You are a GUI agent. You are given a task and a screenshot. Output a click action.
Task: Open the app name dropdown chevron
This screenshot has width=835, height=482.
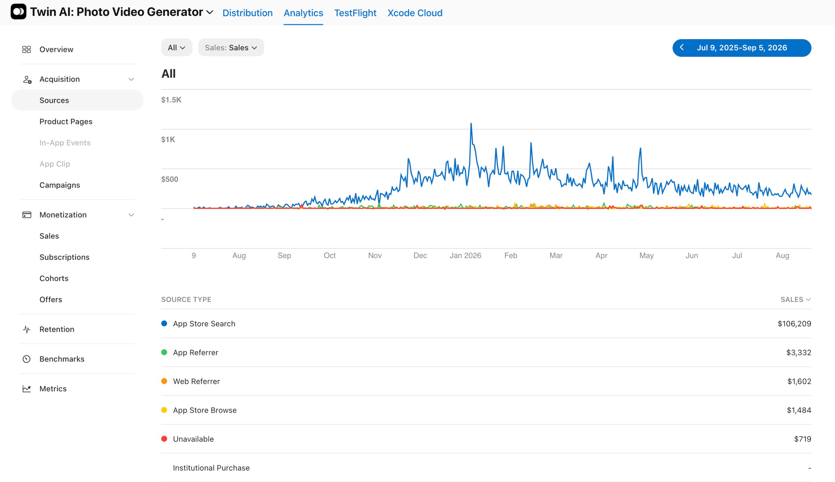[209, 12]
